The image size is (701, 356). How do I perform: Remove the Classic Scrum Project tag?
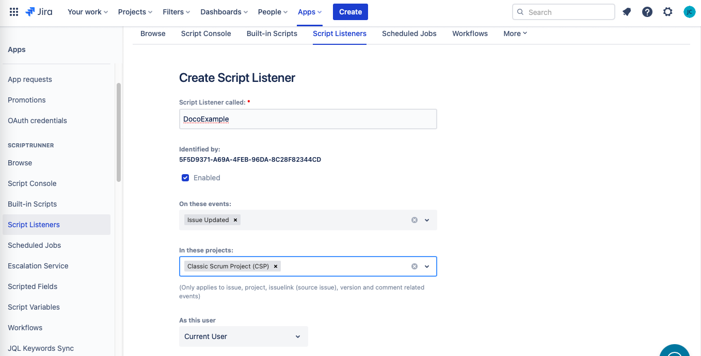pyautogui.click(x=276, y=266)
